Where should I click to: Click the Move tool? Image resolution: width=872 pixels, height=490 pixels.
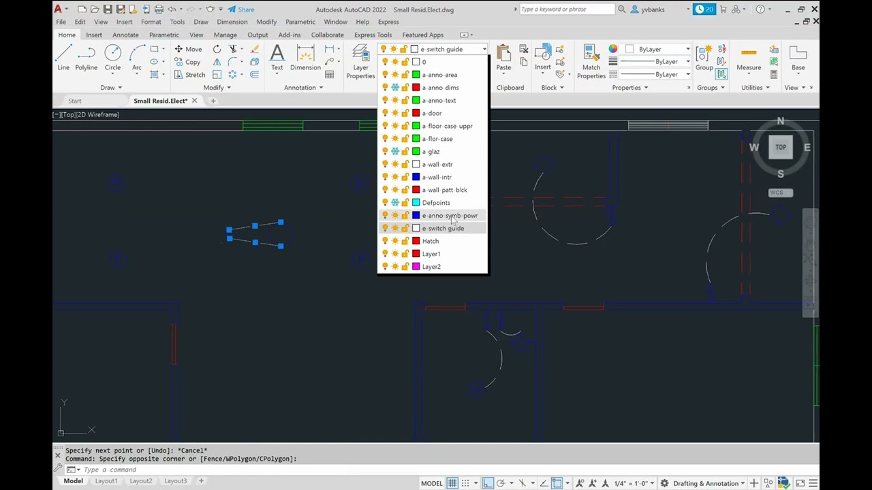coord(188,49)
